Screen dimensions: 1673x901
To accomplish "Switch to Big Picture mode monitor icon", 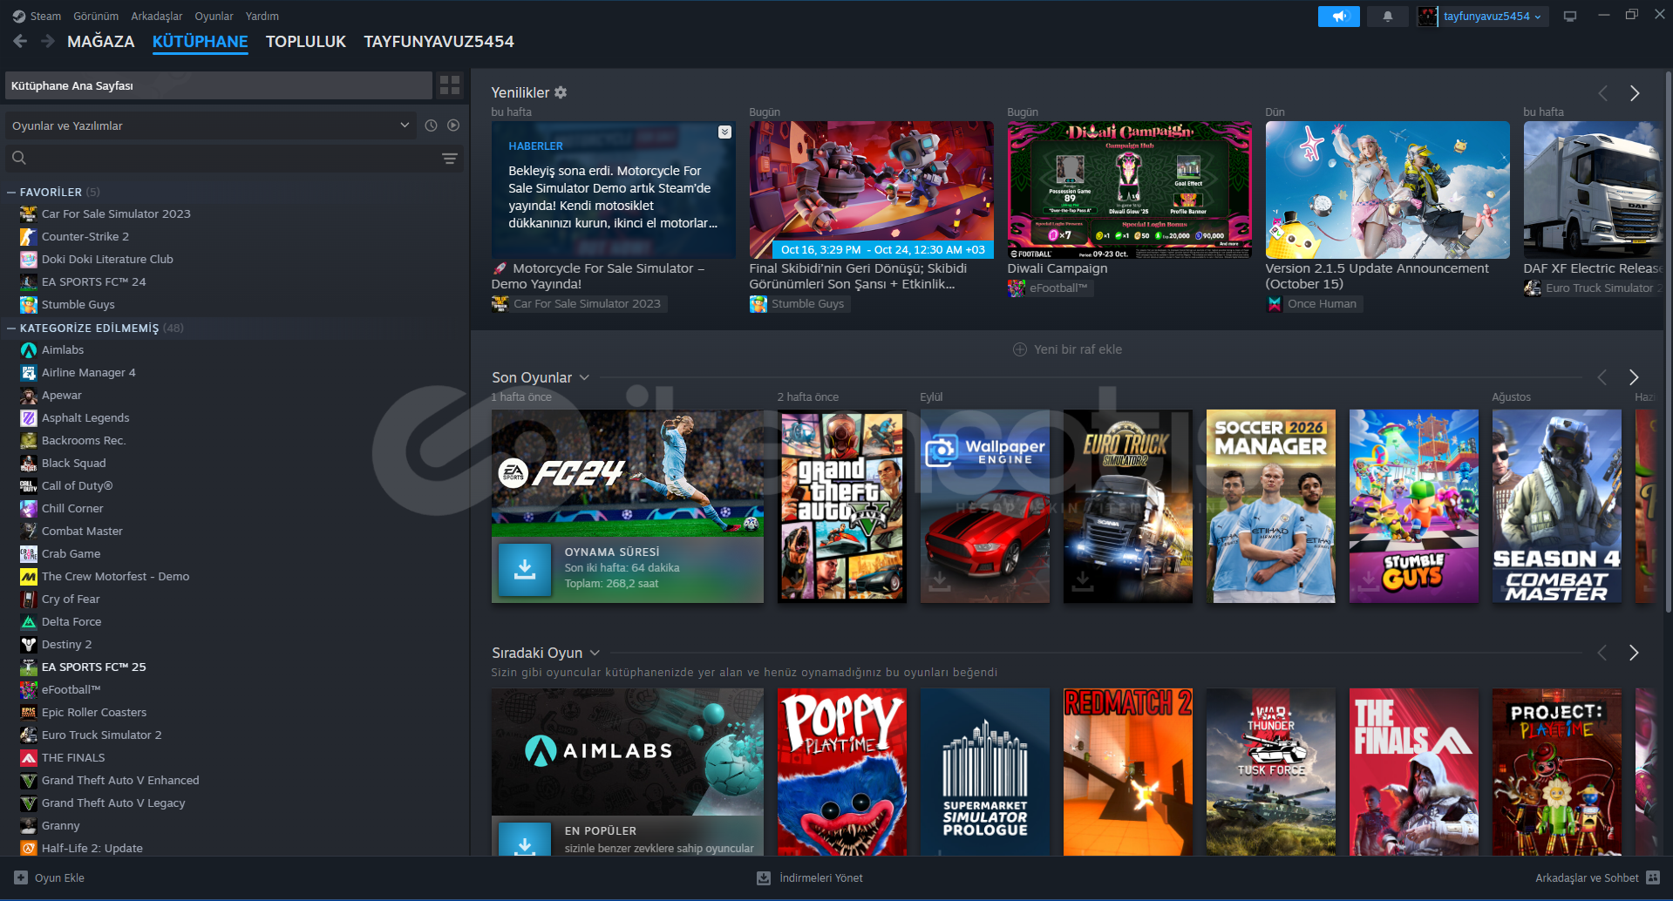I will pyautogui.click(x=1570, y=16).
